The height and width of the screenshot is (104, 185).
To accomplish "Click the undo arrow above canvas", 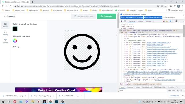I will [66, 31].
